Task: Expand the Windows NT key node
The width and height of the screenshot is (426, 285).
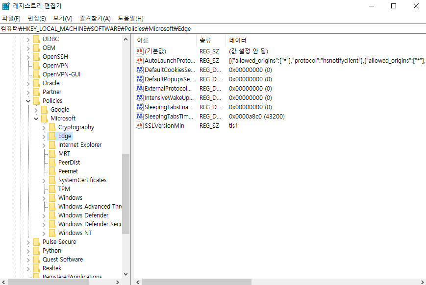Action: click(x=44, y=233)
